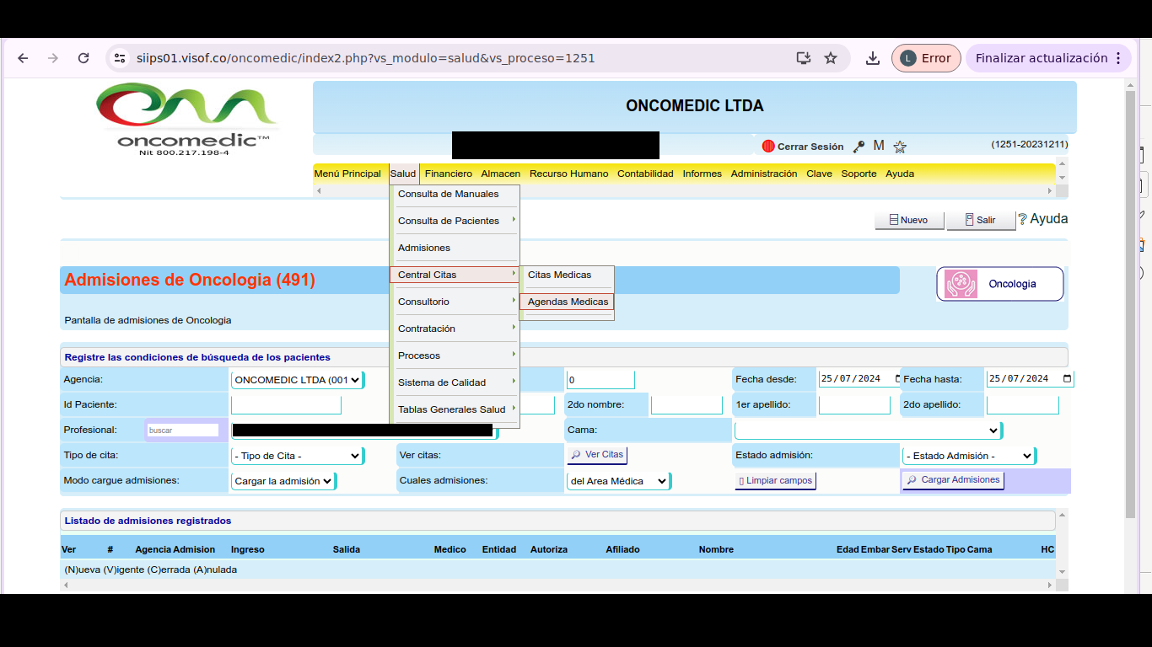Expand the Estado Admisión dropdown

point(968,456)
